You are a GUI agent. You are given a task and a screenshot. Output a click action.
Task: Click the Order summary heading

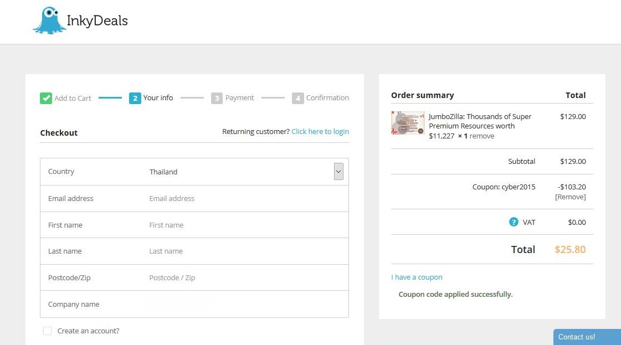[423, 95]
